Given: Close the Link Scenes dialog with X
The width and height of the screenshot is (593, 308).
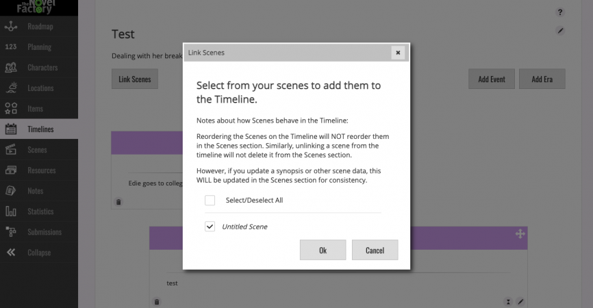Looking at the screenshot, I should coord(398,53).
